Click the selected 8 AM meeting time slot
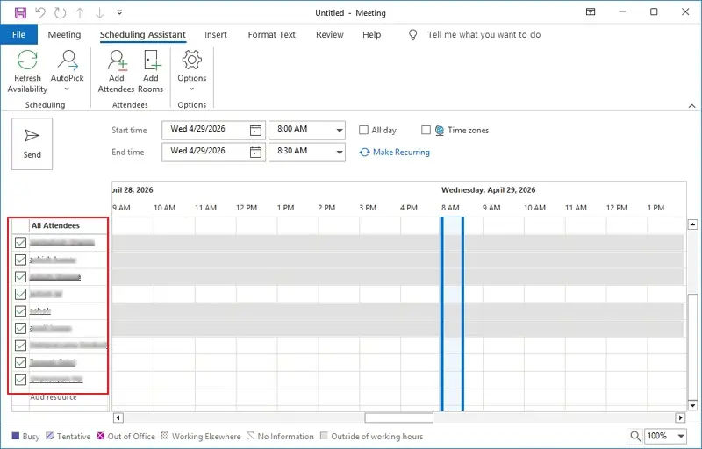Image resolution: width=702 pixels, height=449 pixels. [452, 314]
